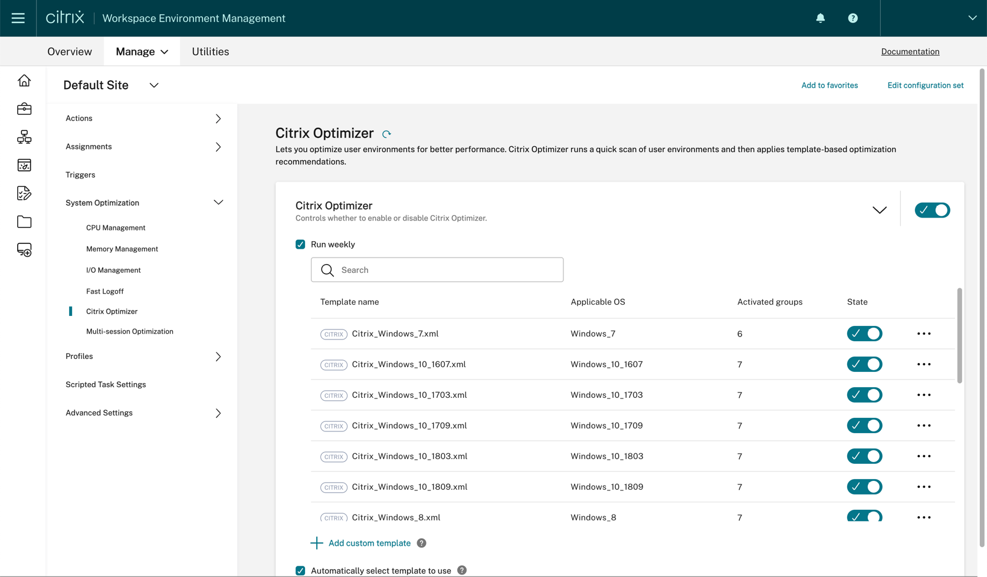987x577 pixels.
Task: Uncheck Automatically select template to use
Action: click(300, 571)
